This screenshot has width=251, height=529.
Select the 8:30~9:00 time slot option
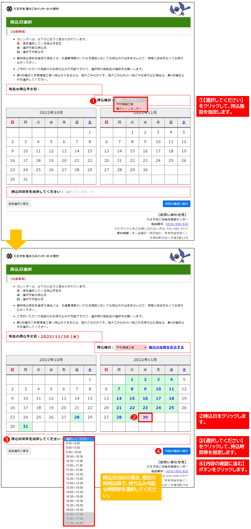[x=73, y=443]
